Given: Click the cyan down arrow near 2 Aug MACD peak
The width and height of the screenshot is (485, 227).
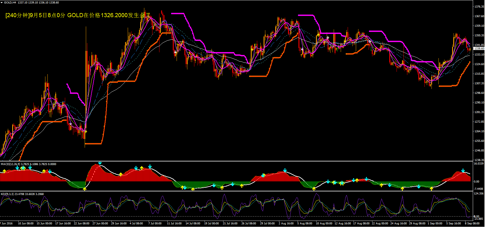Looking at the screenshot, I should point(285,170).
